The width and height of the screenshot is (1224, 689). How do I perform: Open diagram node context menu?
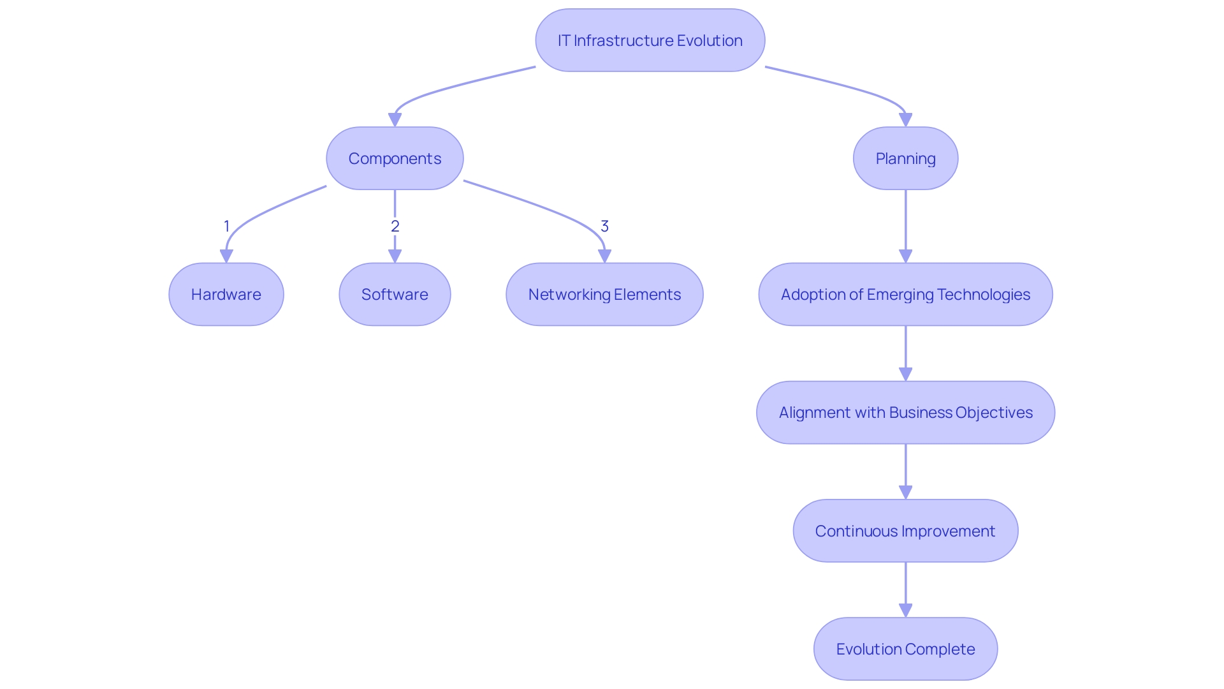point(646,40)
